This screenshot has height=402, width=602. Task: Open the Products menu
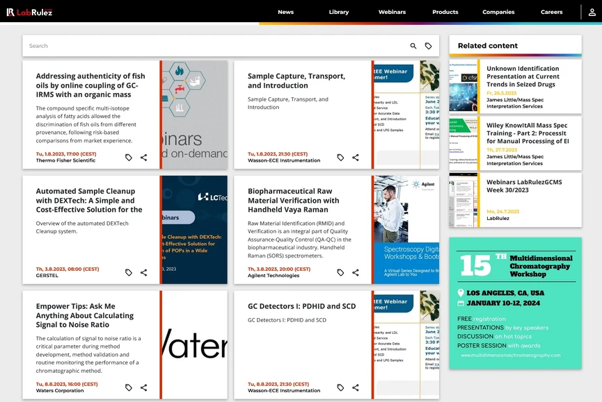445,12
